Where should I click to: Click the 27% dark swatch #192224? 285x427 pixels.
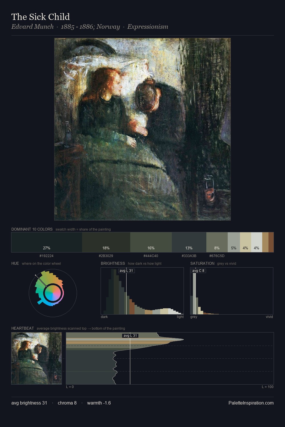point(47,242)
